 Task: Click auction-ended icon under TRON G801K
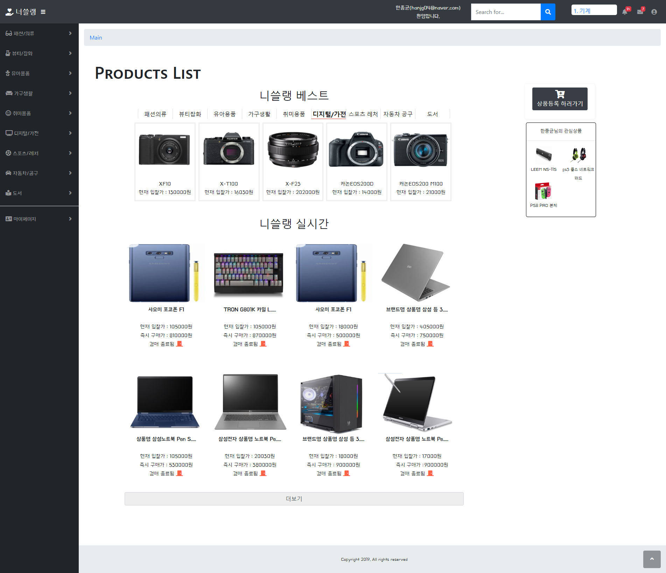[263, 344]
